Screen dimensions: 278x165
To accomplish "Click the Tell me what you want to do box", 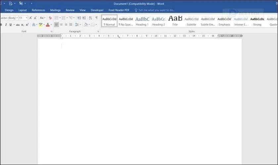I will pos(155,10).
